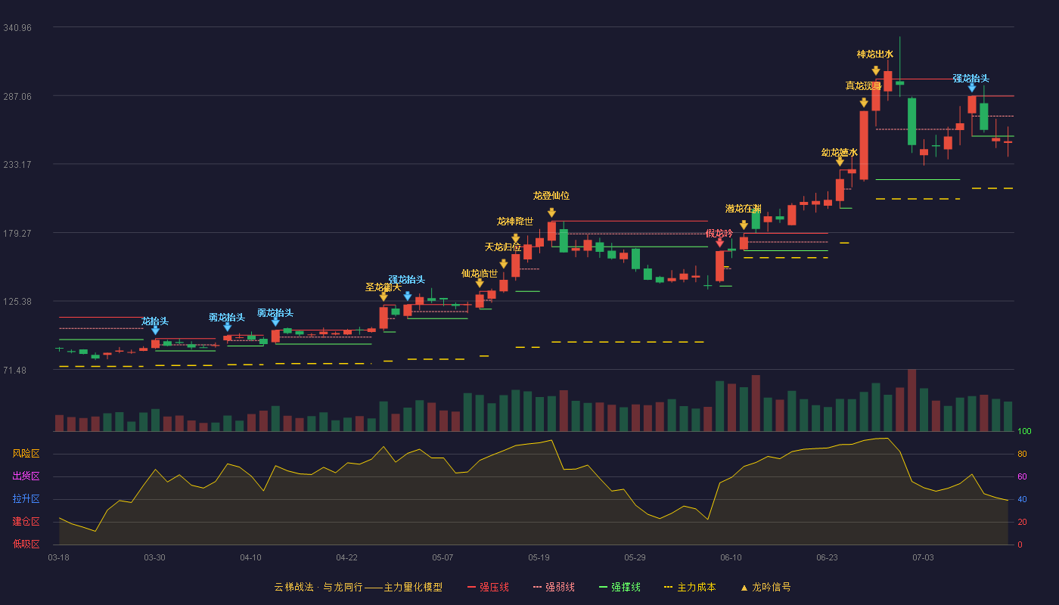The height and width of the screenshot is (605, 1059).
Task: Click the 125.38 price axis label
Action: pos(17,301)
